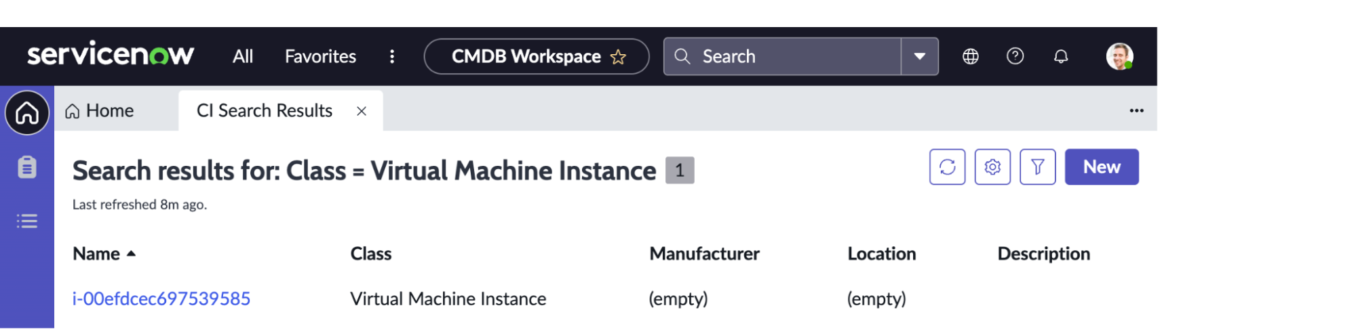This screenshot has width=1356, height=329.
Task: Click the (empty) Location cell
Action: tap(876, 299)
